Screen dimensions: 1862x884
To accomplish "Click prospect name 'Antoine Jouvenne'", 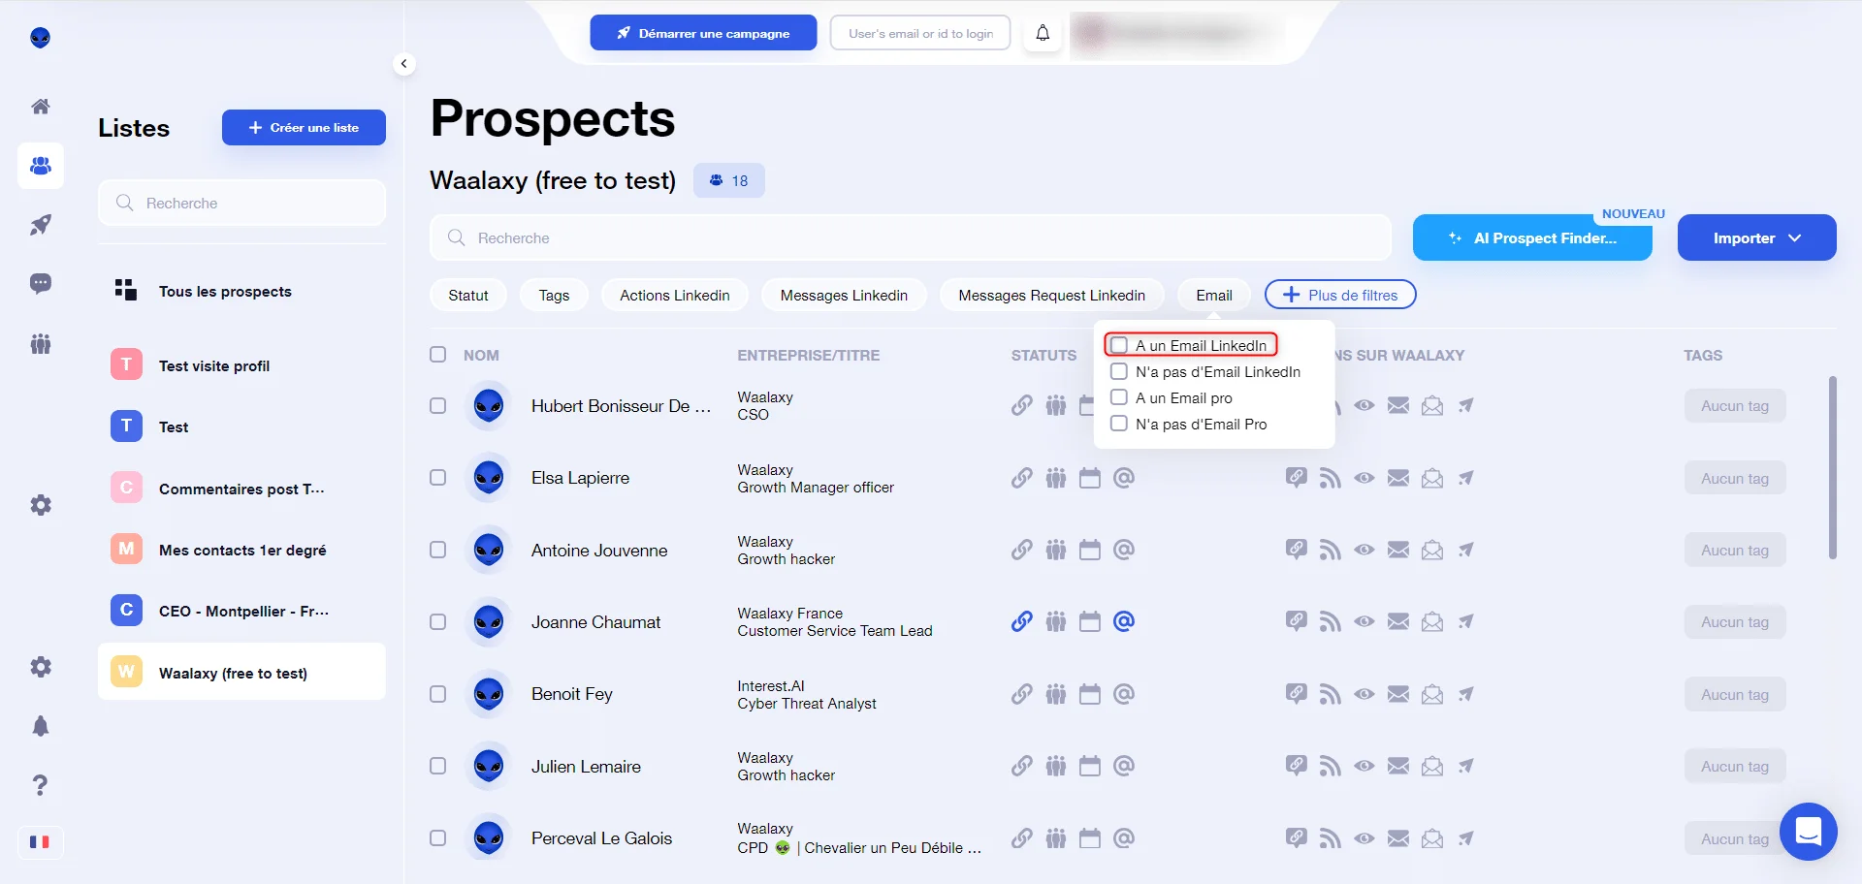I will pyautogui.click(x=599, y=550).
